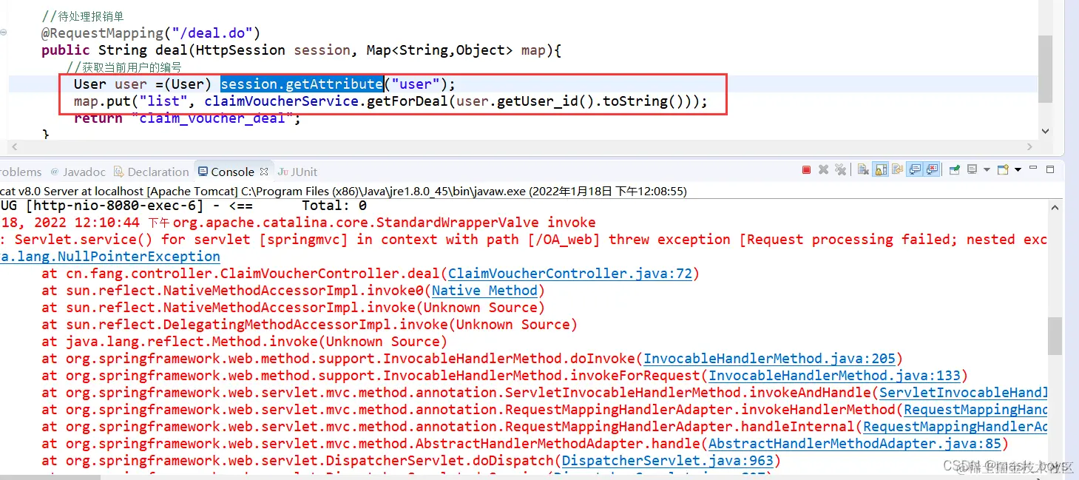Pin the current console

point(954,170)
